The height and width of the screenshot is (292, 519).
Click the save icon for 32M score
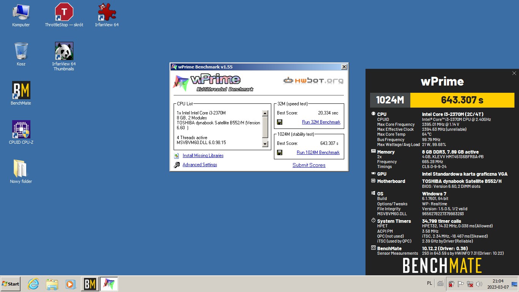point(280,122)
